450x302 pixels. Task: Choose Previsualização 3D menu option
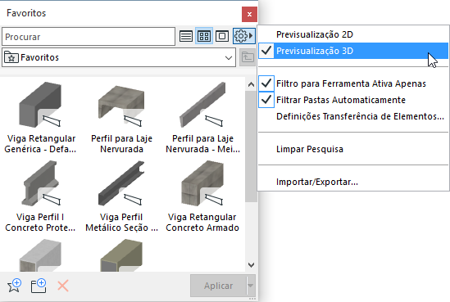pos(353,51)
